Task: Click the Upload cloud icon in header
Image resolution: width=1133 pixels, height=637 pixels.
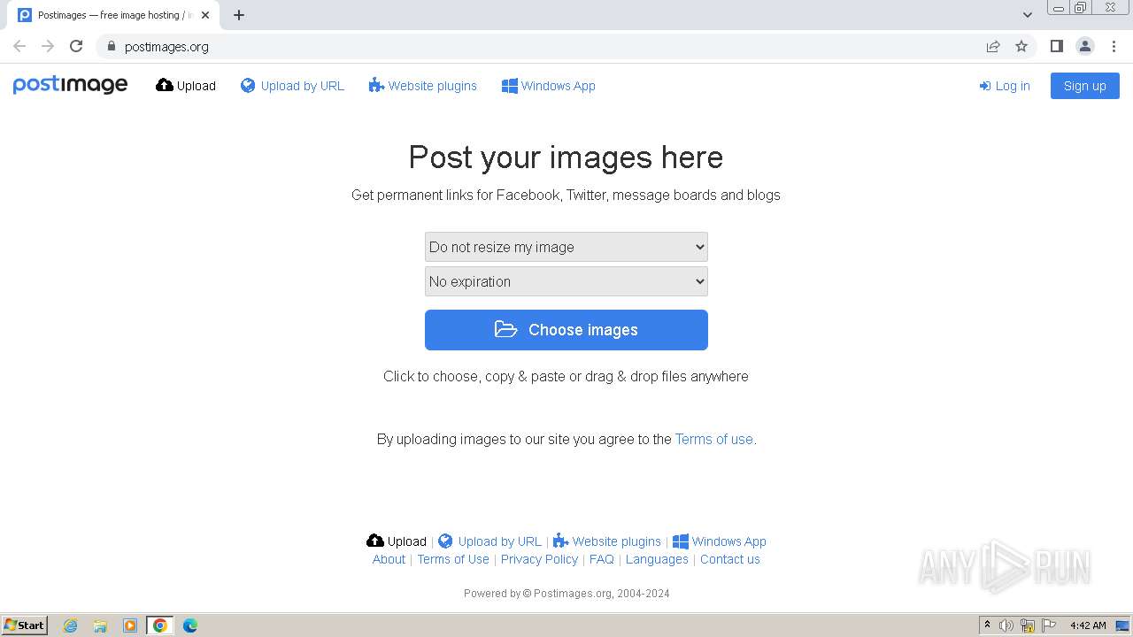Action: [x=165, y=85]
